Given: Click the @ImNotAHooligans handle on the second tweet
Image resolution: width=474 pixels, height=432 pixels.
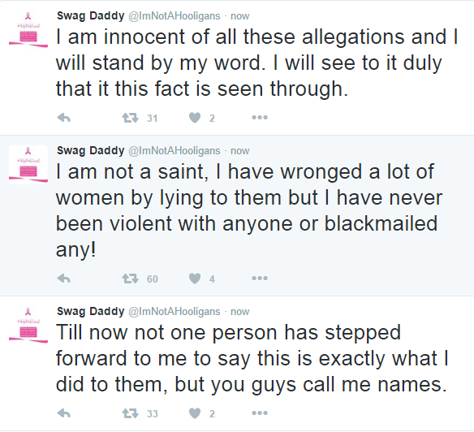Looking at the screenshot, I should (175, 151).
